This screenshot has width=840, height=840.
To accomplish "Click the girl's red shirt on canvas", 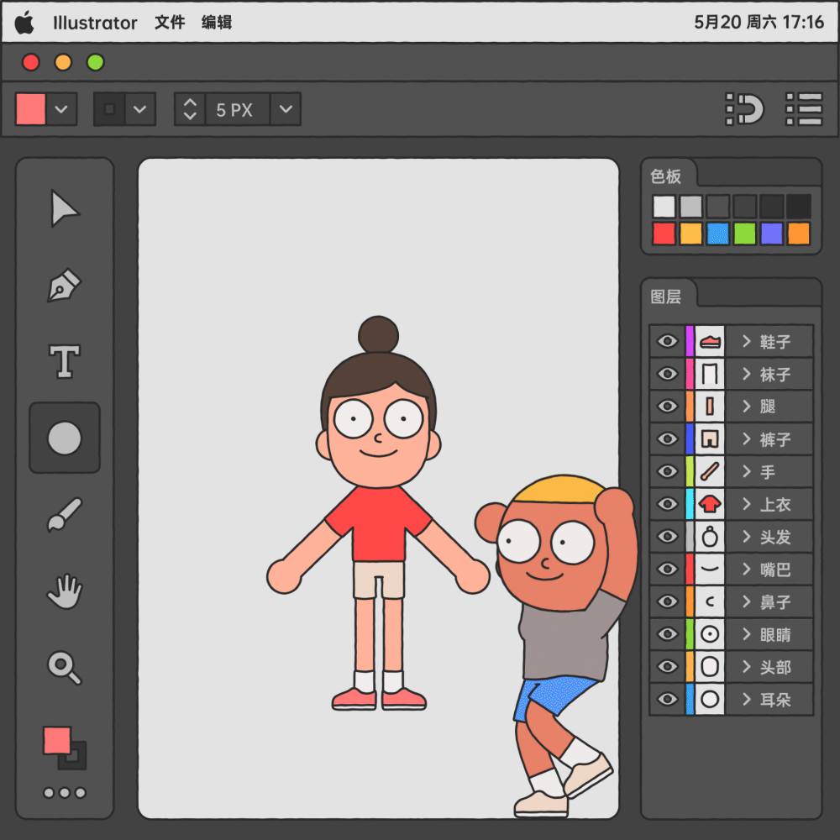I will point(378,522).
